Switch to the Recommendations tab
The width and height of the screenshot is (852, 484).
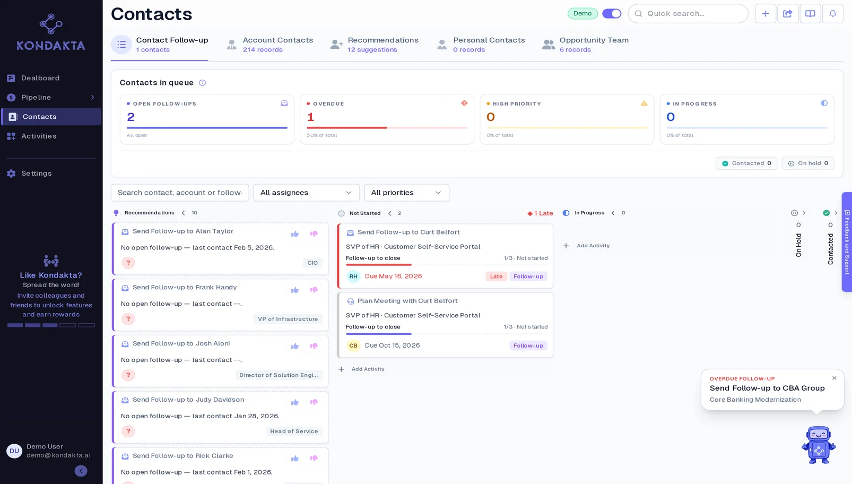pyautogui.click(x=374, y=45)
